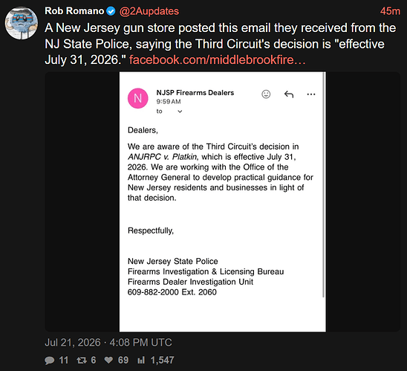Click the NJSP Firearms Dealers sender name
The height and width of the screenshot is (371, 407).
pos(195,93)
